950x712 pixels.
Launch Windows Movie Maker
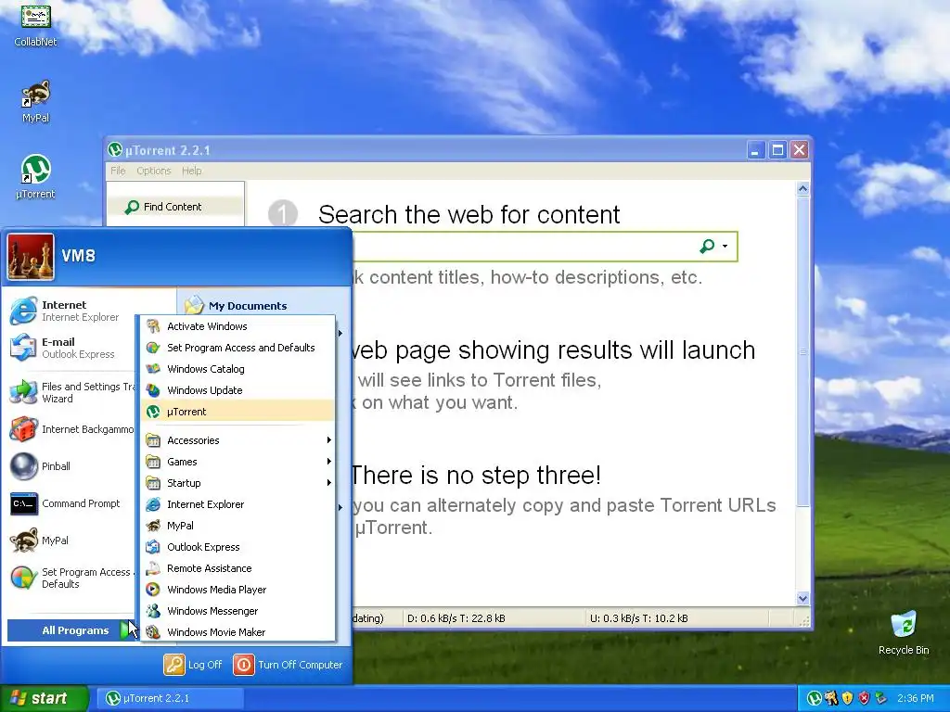pos(238,631)
